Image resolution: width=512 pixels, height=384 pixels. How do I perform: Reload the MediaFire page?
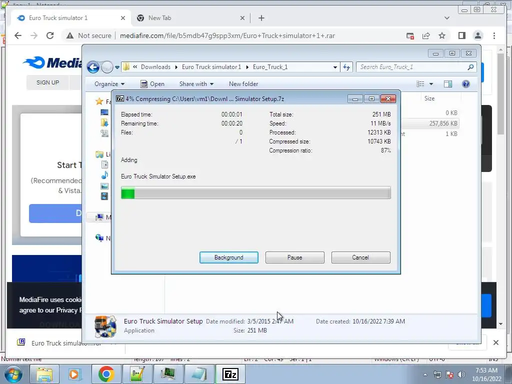click(50, 35)
